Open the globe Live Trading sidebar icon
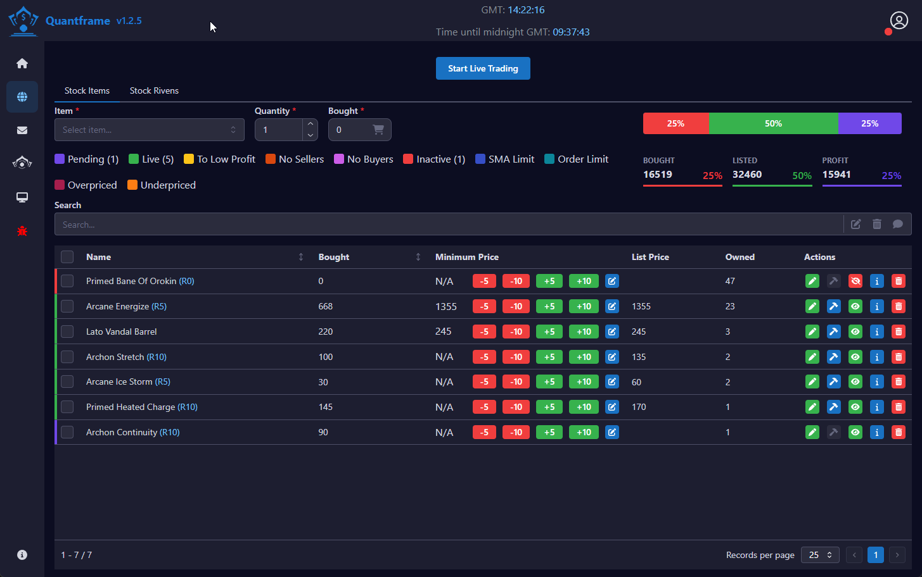This screenshot has width=922, height=577. pos(22,97)
